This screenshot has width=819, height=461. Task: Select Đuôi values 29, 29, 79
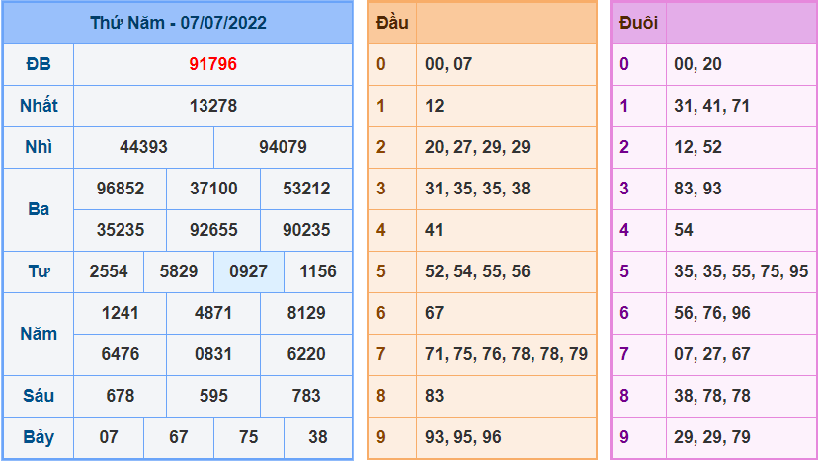pos(712,437)
